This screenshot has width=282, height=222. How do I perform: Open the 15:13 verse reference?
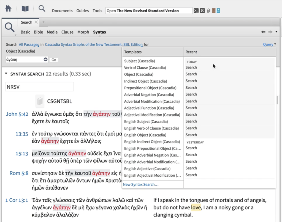(22, 153)
